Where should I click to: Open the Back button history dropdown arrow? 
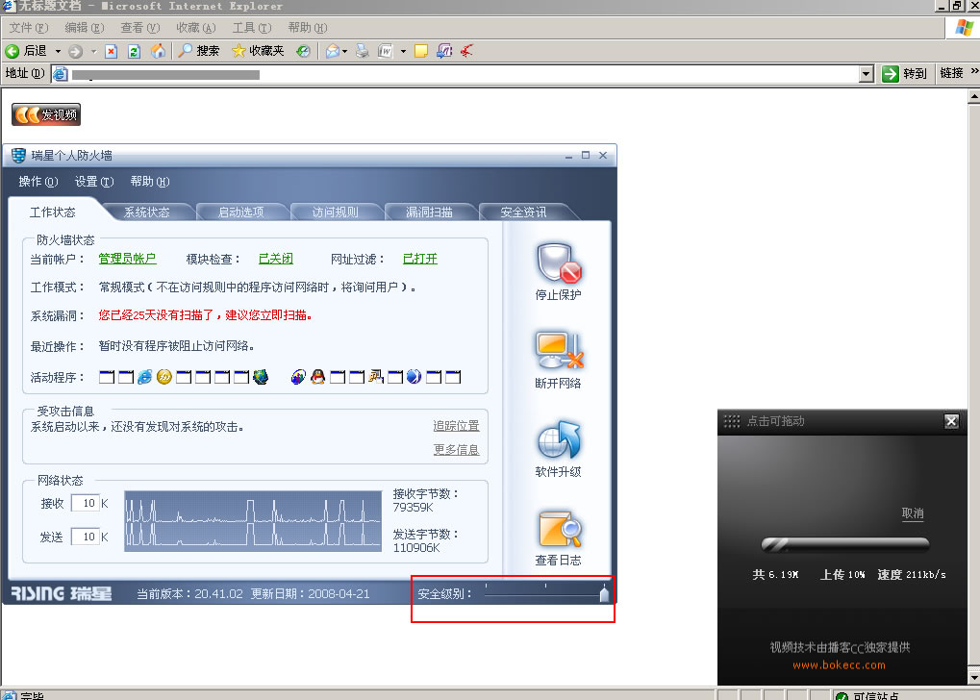[x=58, y=51]
